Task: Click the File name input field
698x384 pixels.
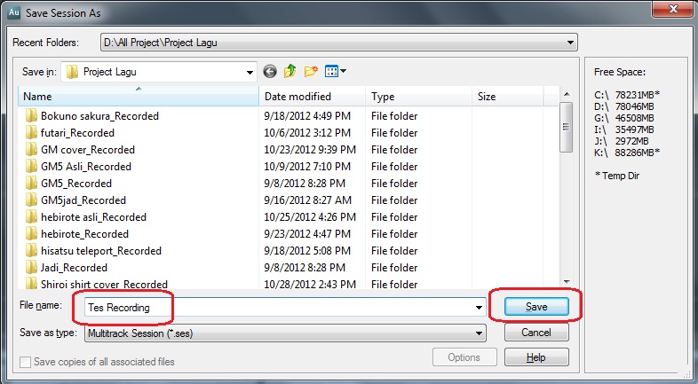Action: [x=285, y=307]
